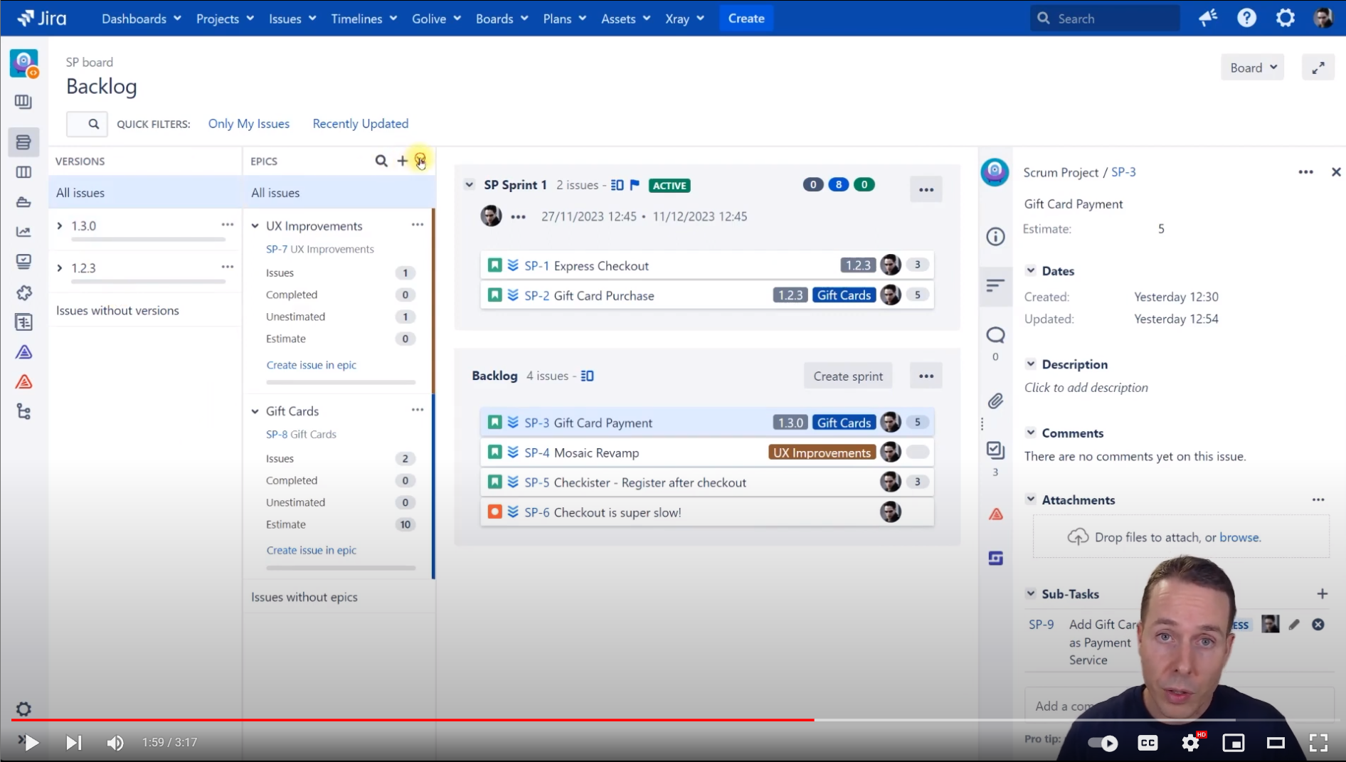This screenshot has height=762, width=1346.
Task: Mute the video volume
Action: point(115,743)
